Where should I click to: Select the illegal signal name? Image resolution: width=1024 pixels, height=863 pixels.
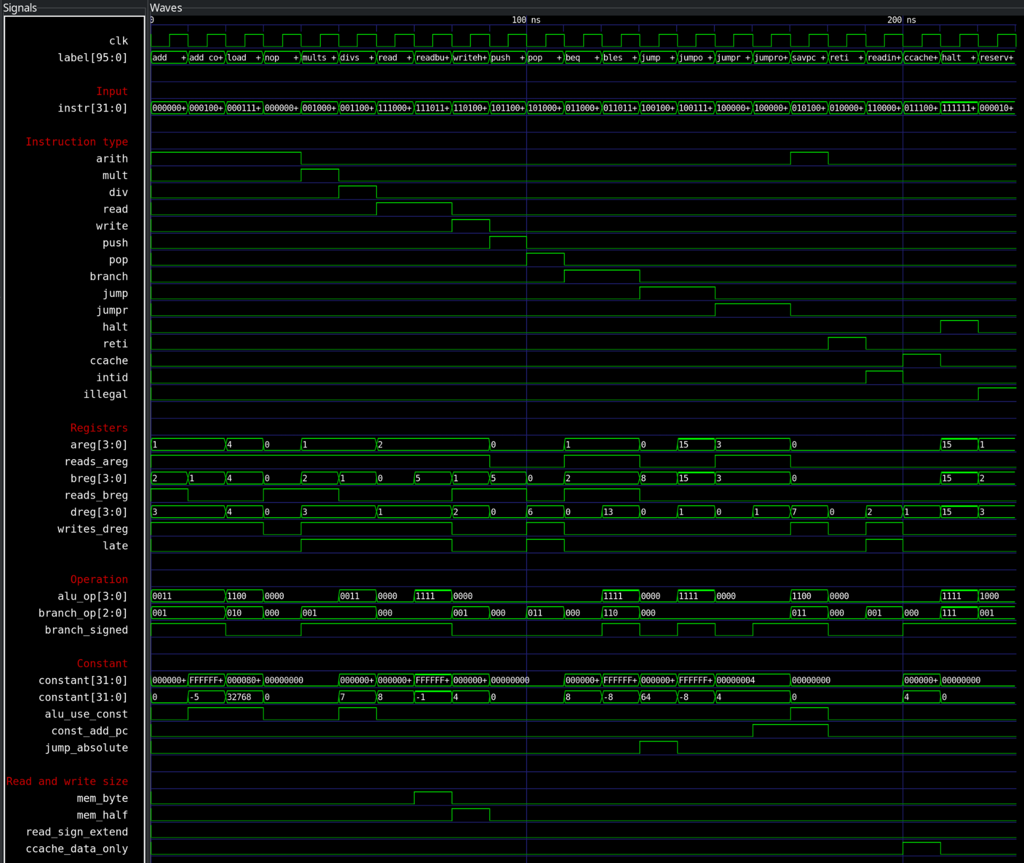click(105, 394)
